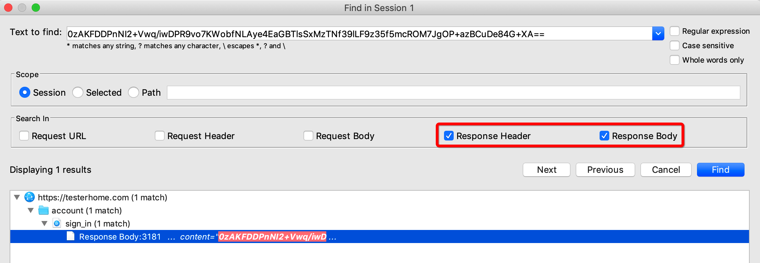
Task: Enable Case sensitive matching
Action: pos(675,46)
